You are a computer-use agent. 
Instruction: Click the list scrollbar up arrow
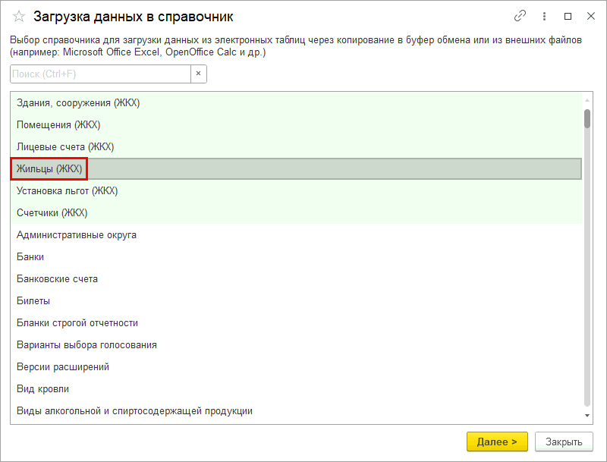click(587, 100)
